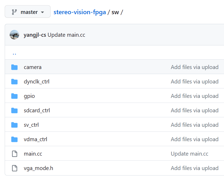
Task: Open the camera folder
Action: coord(32,67)
